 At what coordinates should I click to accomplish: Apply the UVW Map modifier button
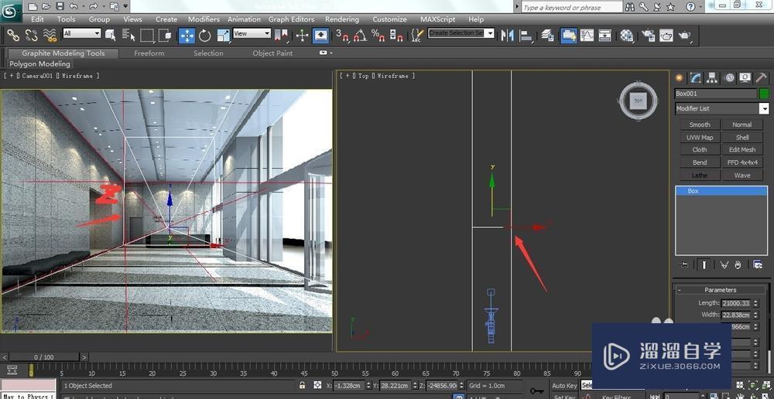[700, 138]
